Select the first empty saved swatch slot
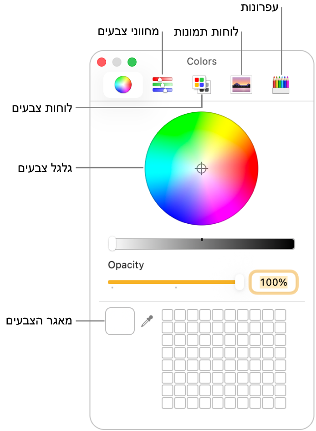This screenshot has width=316, height=431. click(x=168, y=315)
